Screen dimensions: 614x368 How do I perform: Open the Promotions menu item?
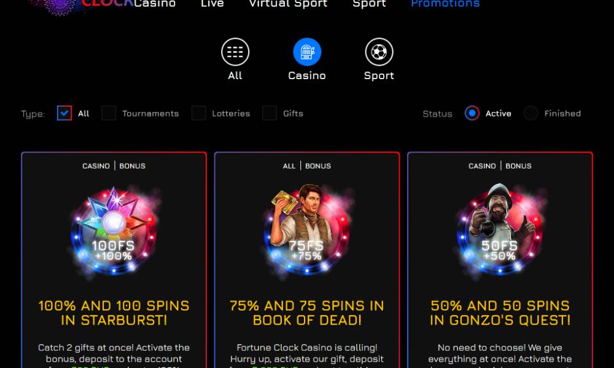coord(445,4)
